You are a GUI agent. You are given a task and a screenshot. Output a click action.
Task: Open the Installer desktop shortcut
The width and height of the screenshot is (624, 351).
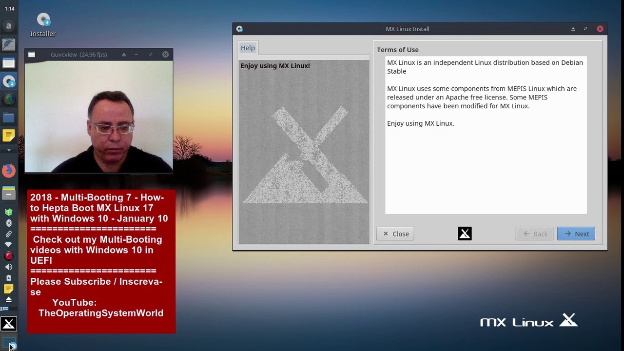pos(43,25)
